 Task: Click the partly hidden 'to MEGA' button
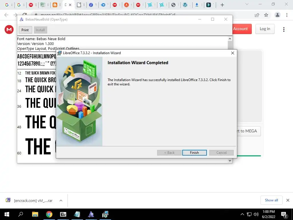pyautogui.click(x=249, y=131)
